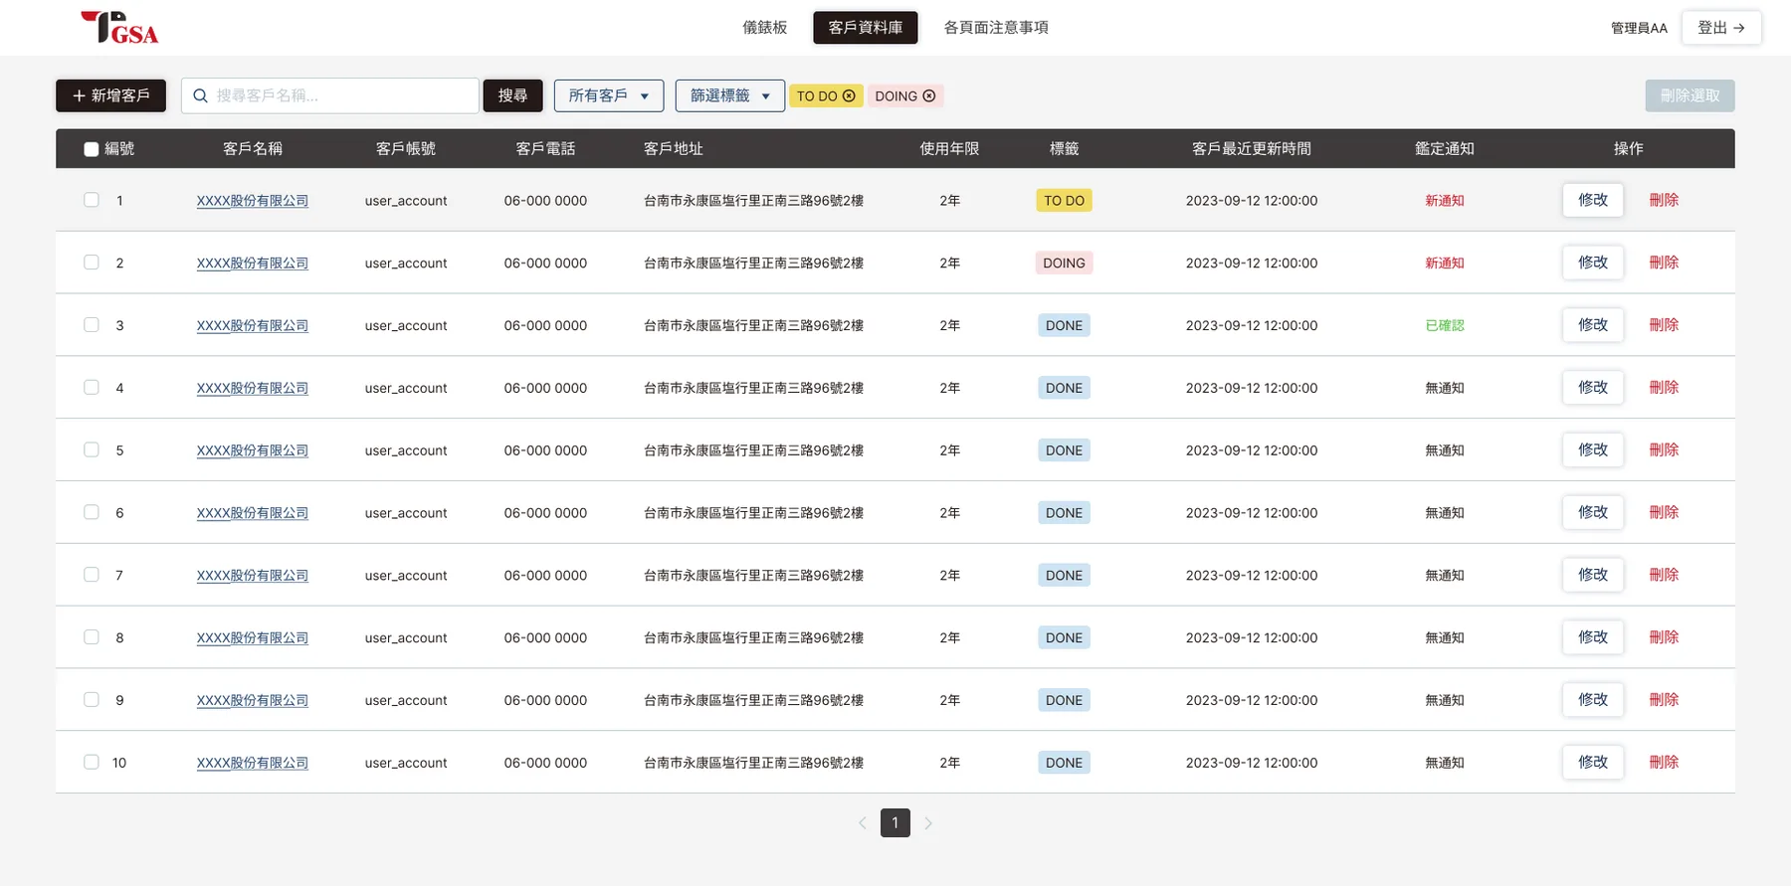Image resolution: width=1791 pixels, height=886 pixels.
Task: Click the 鑑定通知 column header
Action: pyautogui.click(x=1445, y=149)
